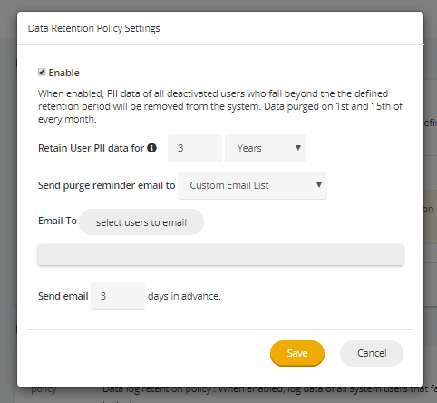Focus the days in advance number field

pos(118,296)
